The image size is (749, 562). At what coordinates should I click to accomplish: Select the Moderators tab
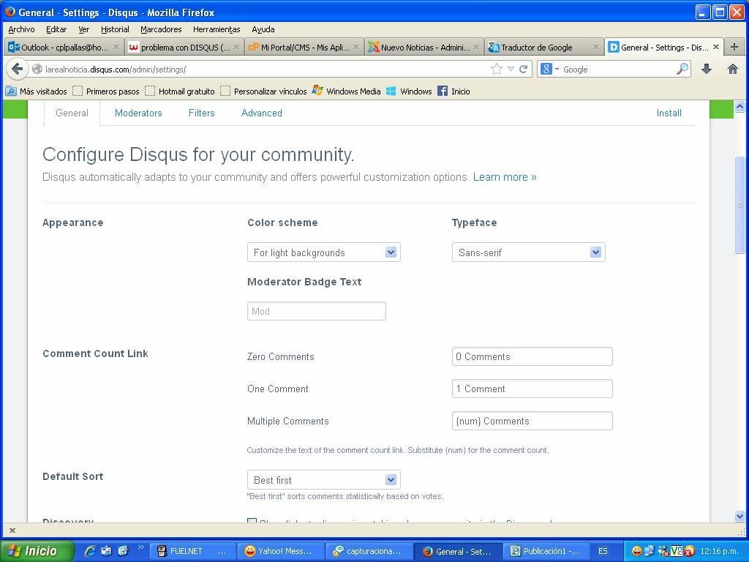[138, 113]
